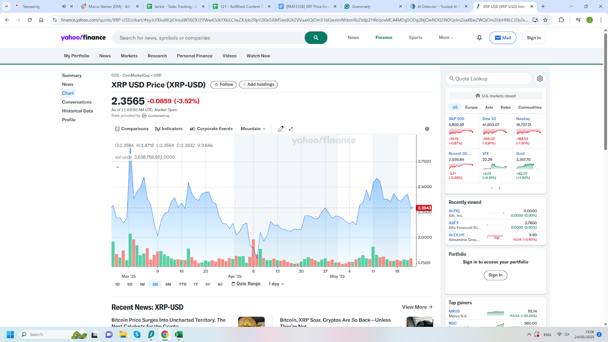Open File Explorer from the taskbar

point(123,334)
